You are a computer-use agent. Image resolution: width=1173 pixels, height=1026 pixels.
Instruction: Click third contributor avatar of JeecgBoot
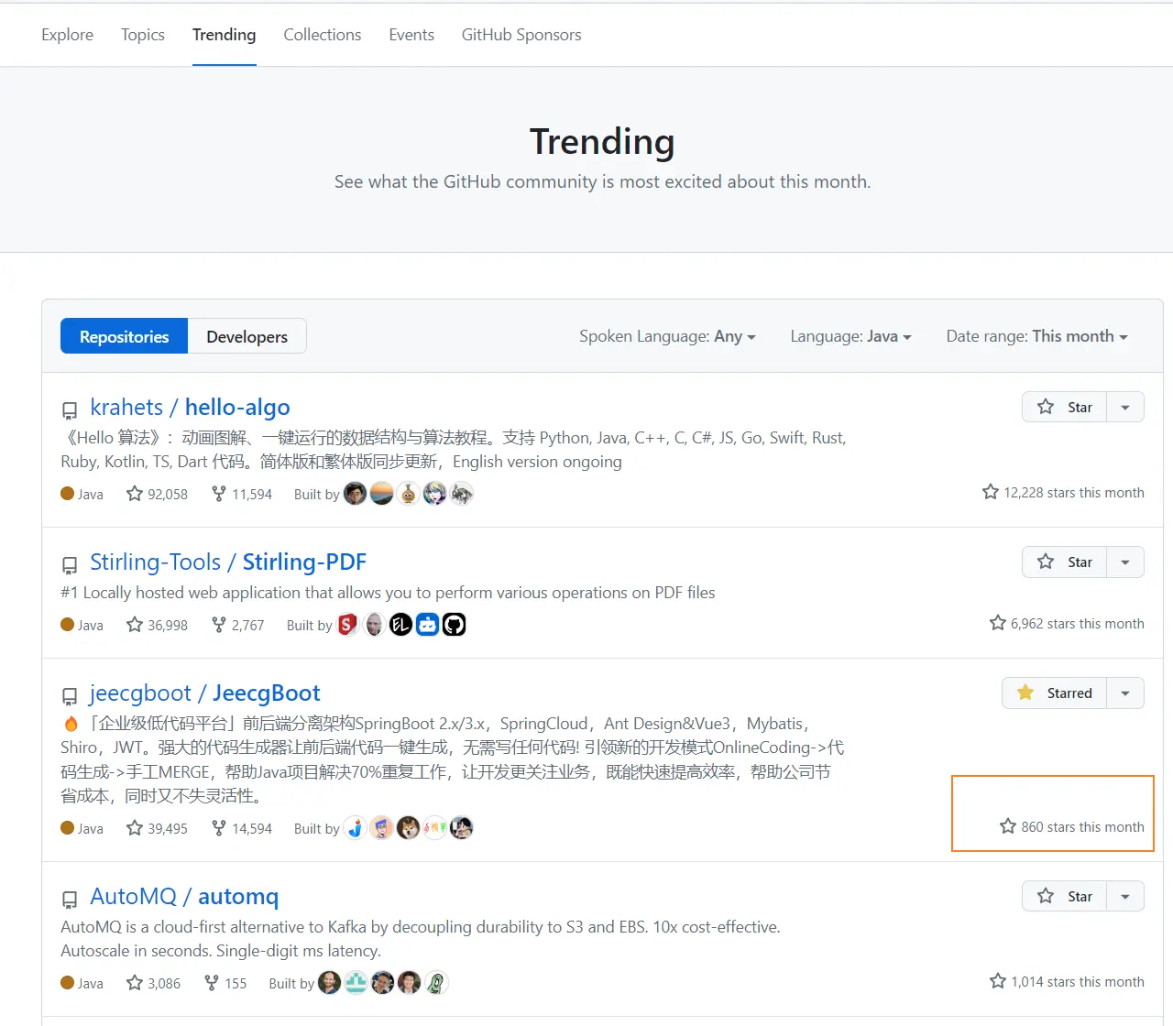409,828
